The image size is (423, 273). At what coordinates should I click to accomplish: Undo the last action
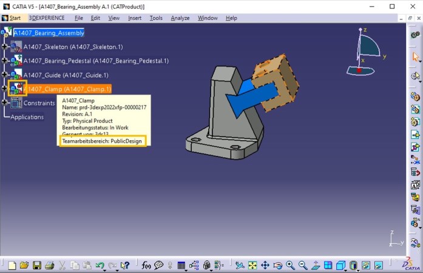(100, 266)
